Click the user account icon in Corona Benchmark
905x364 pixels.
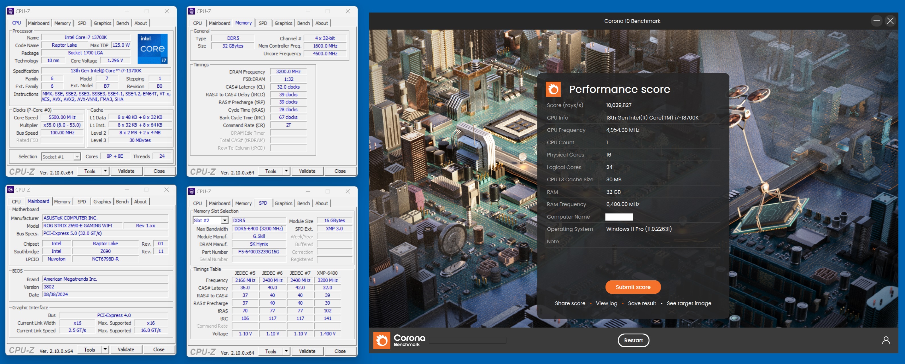point(886,340)
